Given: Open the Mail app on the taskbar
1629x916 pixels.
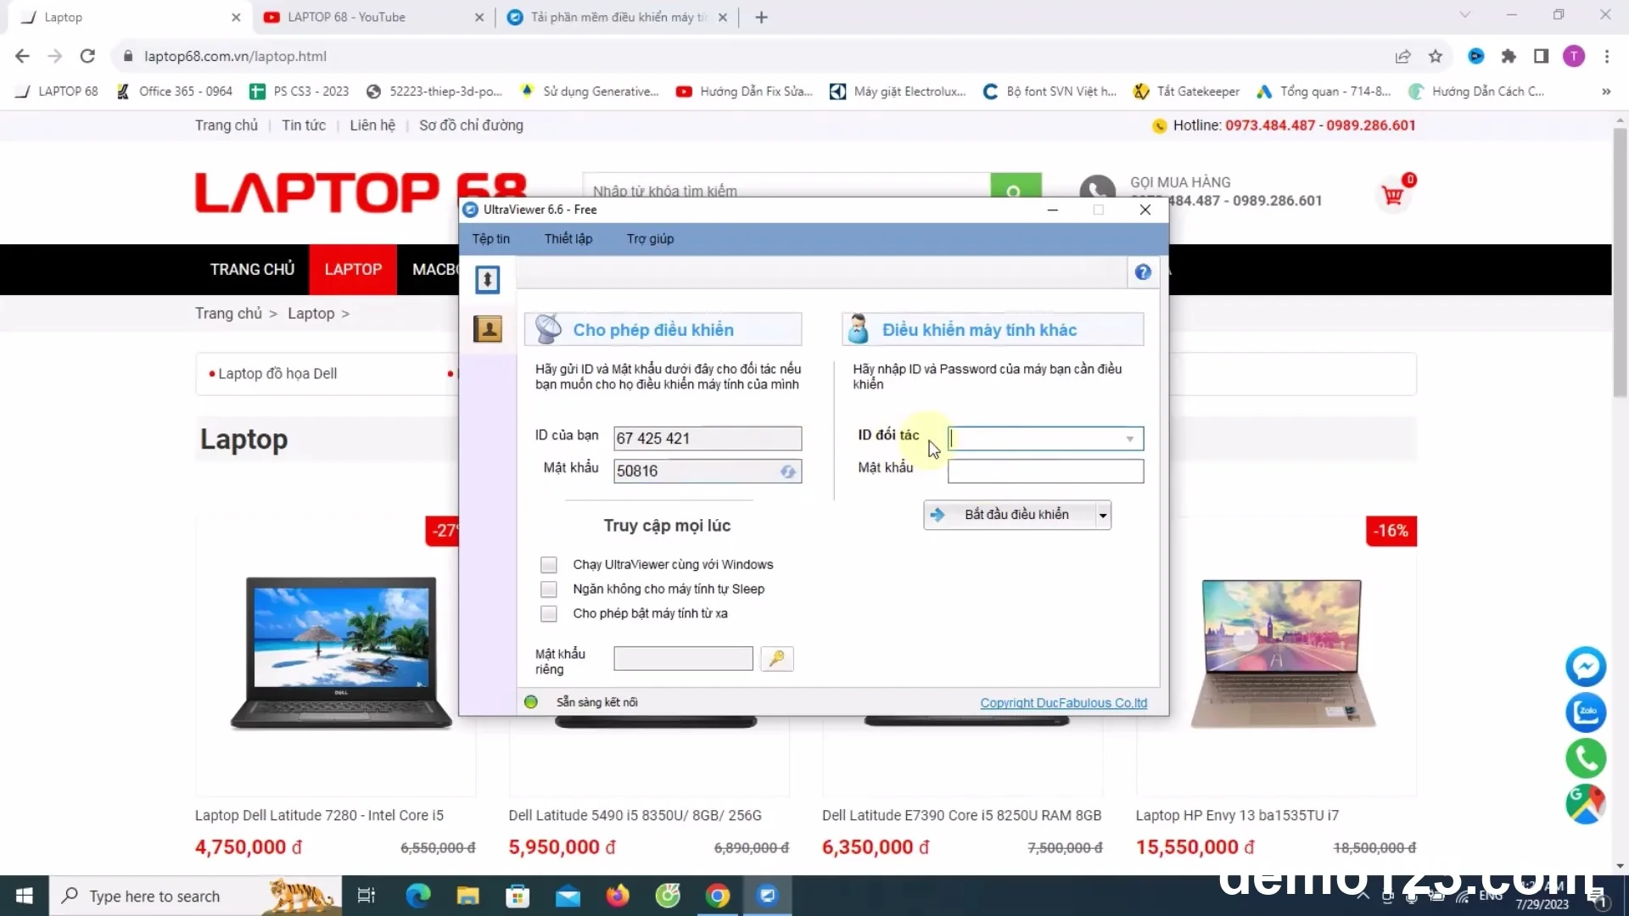Looking at the screenshot, I should click(x=568, y=896).
